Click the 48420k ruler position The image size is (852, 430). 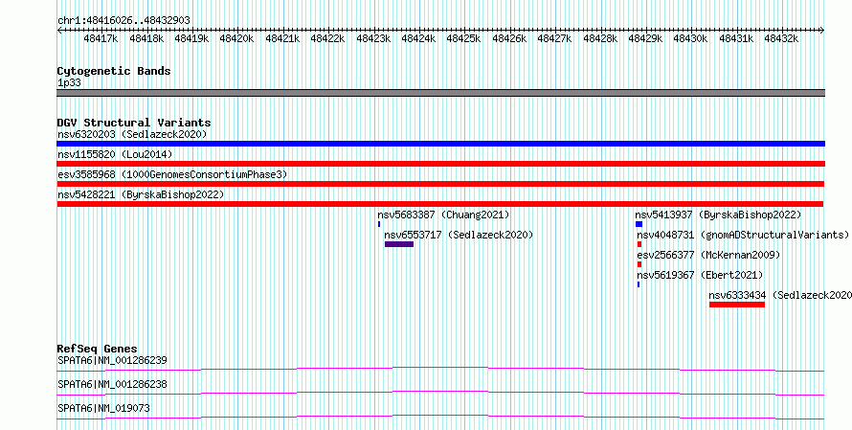236,38
